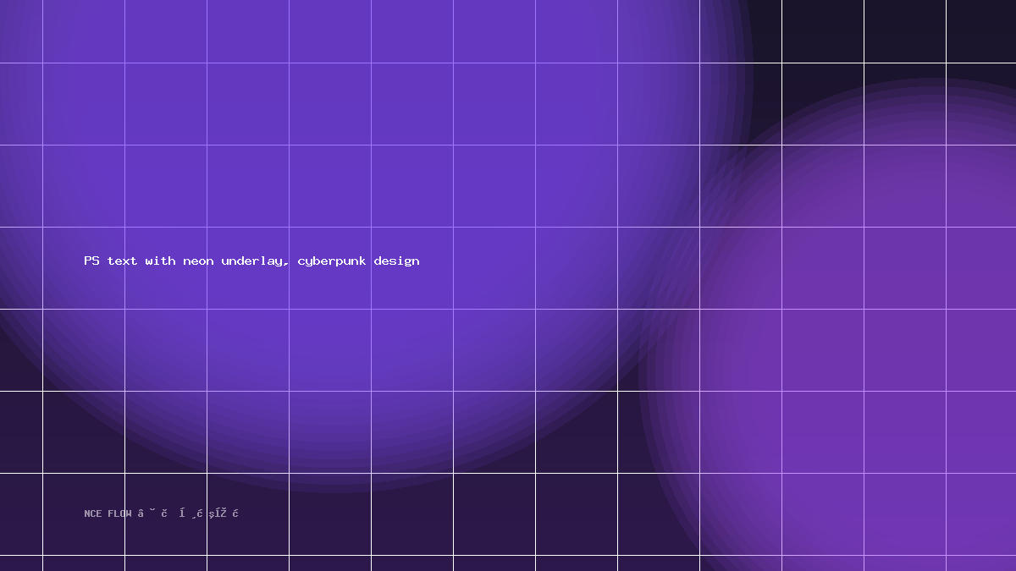
Task: Click the garbled characters after "FLOW"
Action: [188, 513]
